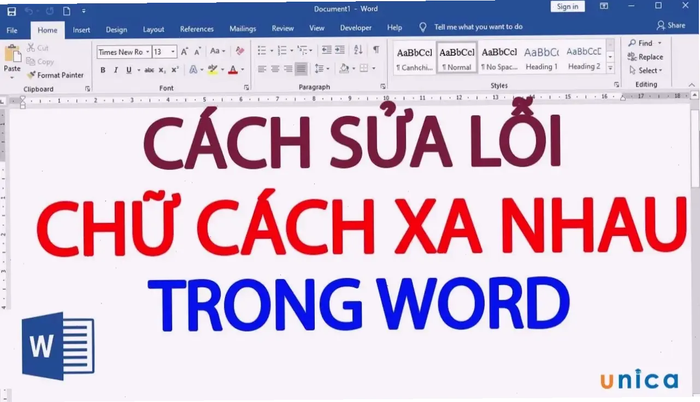Image resolution: width=700 pixels, height=402 pixels.
Task: Click the Clear All Formatting icon
Action: coord(239,50)
